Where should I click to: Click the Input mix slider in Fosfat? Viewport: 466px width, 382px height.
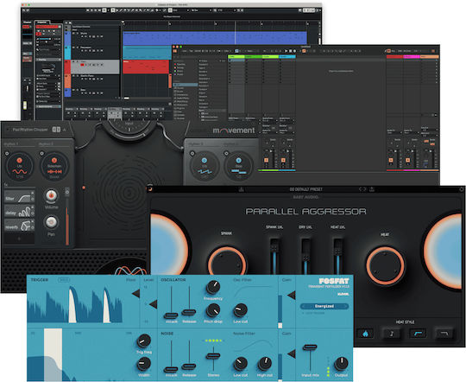coord(310,347)
